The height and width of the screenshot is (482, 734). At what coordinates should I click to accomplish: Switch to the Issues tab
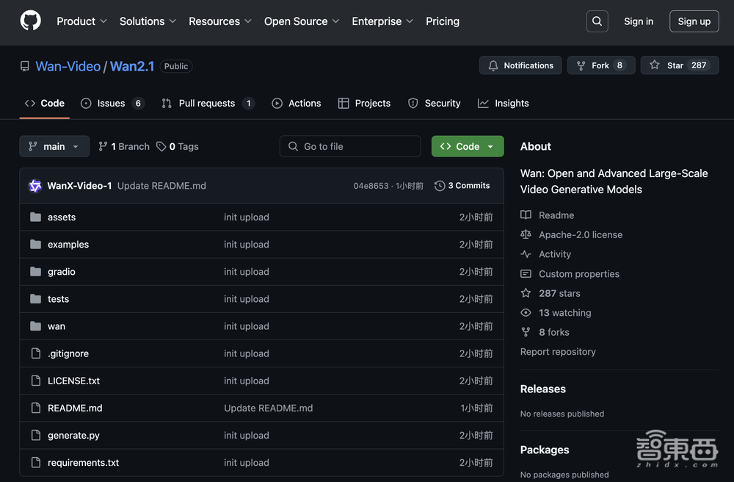point(112,104)
